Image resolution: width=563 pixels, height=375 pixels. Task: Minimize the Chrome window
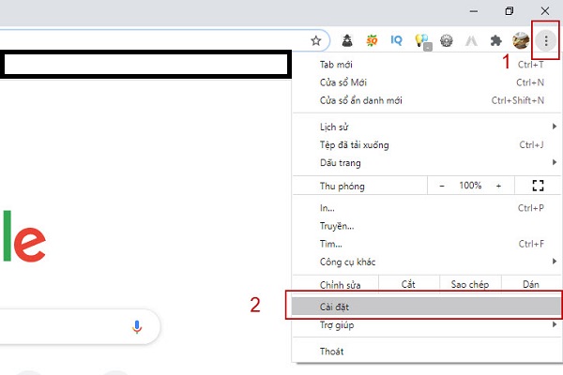click(x=474, y=11)
